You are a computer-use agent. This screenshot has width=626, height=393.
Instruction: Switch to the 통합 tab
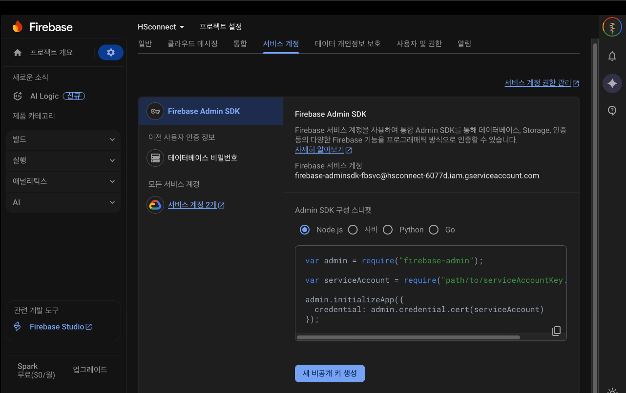click(x=240, y=44)
